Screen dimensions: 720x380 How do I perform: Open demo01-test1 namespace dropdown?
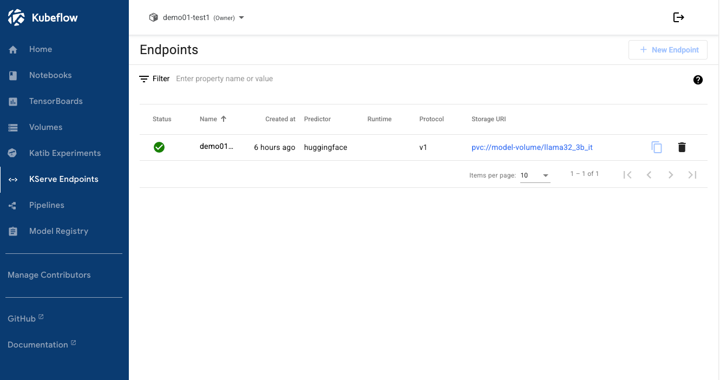point(197,17)
